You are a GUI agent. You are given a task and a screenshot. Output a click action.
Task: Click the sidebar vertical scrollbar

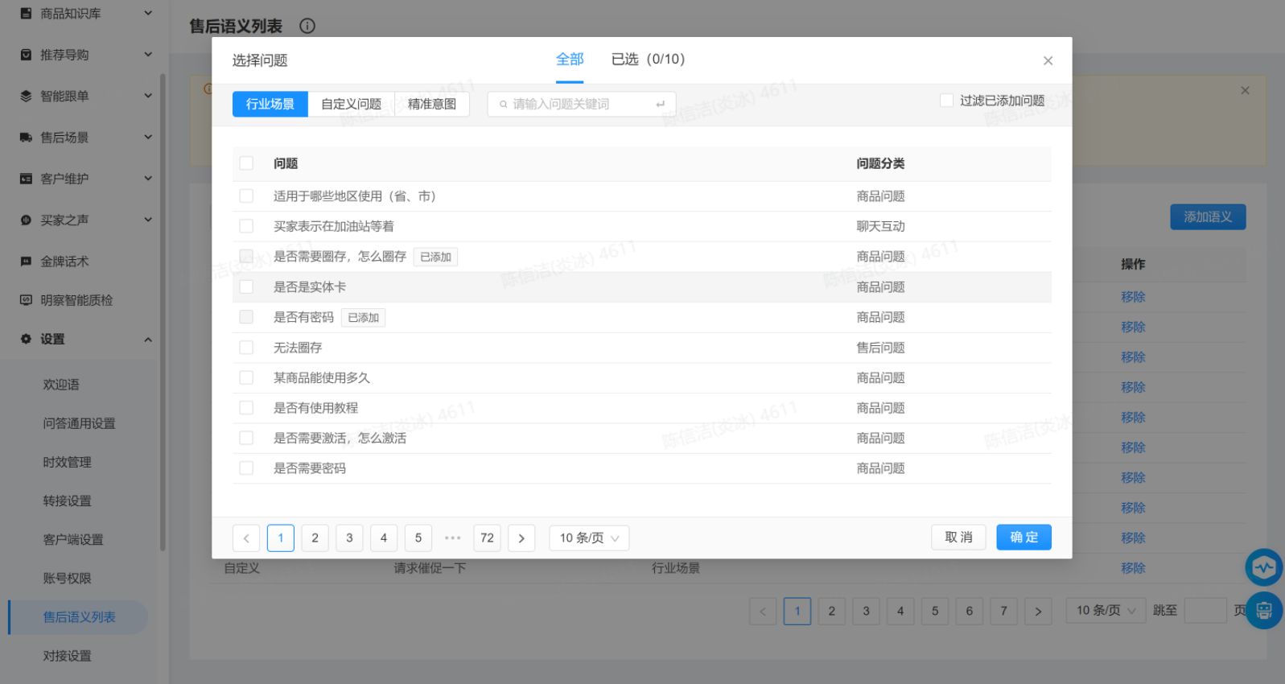pyautogui.click(x=163, y=312)
